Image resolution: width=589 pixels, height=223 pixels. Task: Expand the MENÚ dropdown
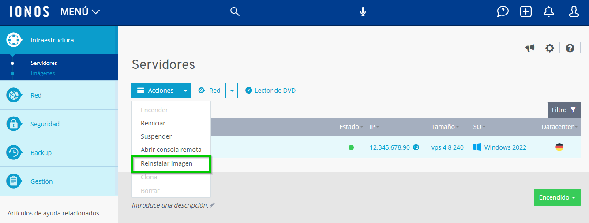pos(80,12)
